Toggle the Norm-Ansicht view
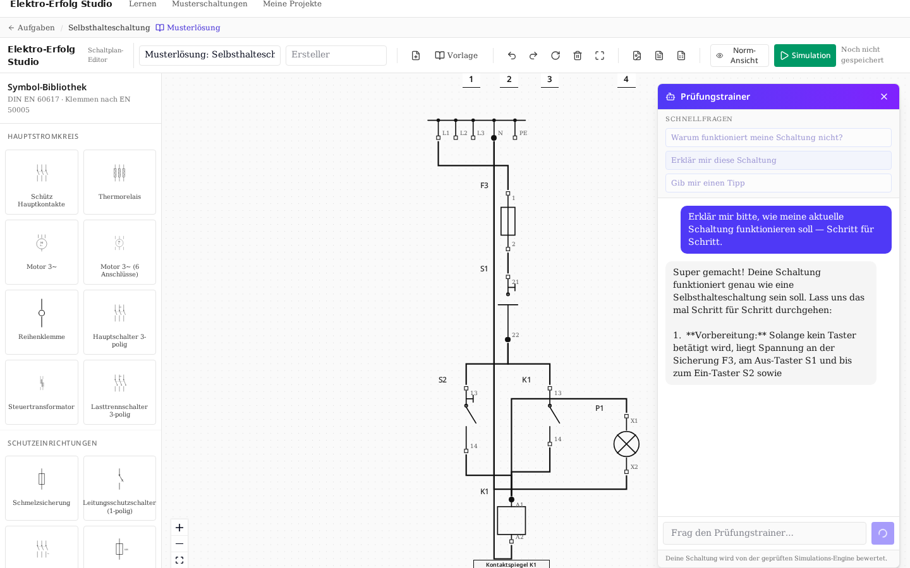Viewport: 910px width, 568px height. click(739, 56)
